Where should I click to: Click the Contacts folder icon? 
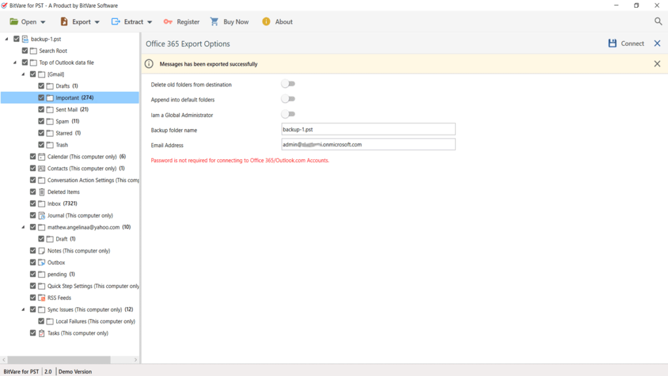[x=42, y=168]
